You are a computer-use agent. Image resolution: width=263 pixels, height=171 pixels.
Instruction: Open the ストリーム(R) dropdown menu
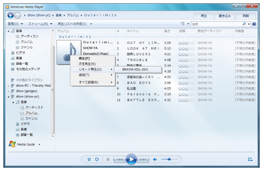(40, 24)
